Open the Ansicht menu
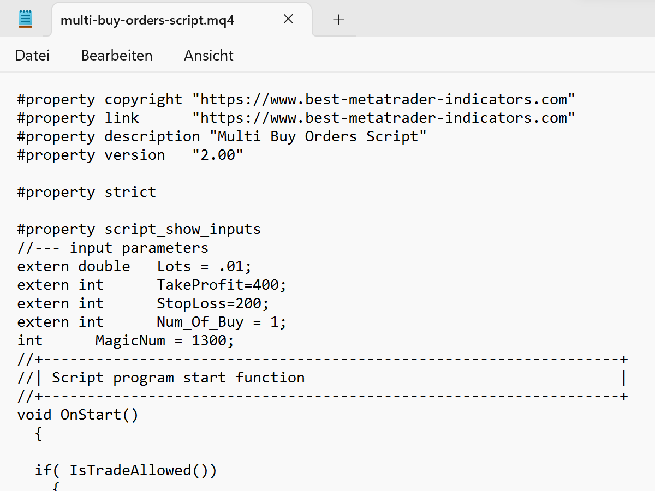This screenshot has width=655, height=491. coord(209,55)
